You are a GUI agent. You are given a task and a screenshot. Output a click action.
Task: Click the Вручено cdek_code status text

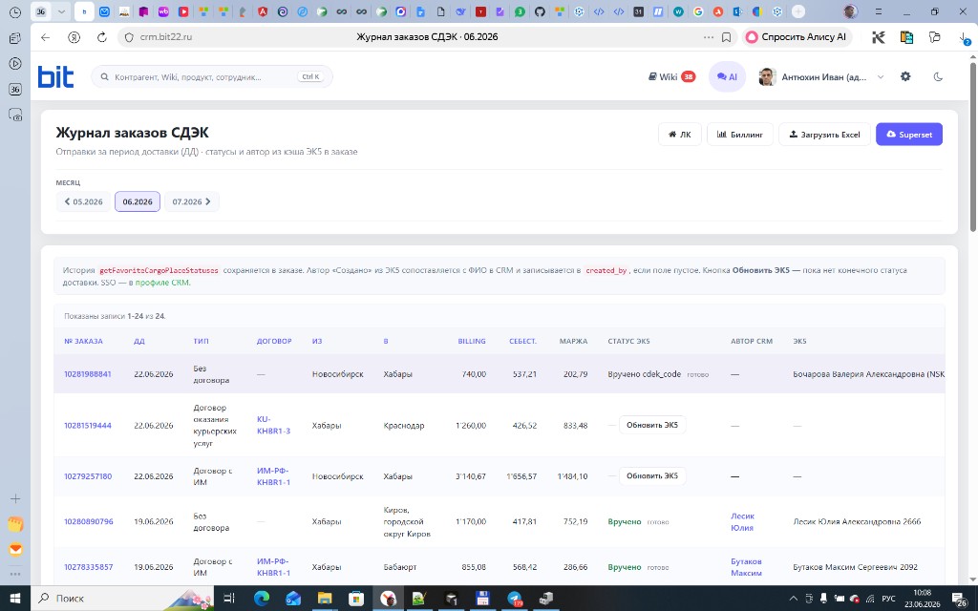point(644,374)
